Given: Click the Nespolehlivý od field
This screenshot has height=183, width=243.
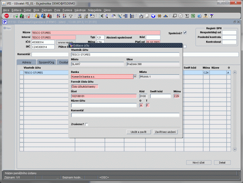Looking at the screenshot, I should (x=229, y=33).
